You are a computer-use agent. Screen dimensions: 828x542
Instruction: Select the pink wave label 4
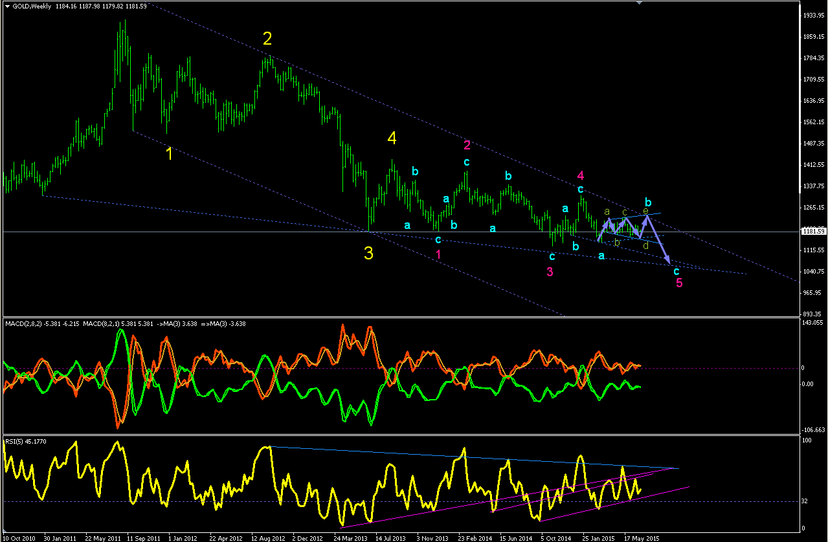pyautogui.click(x=581, y=175)
